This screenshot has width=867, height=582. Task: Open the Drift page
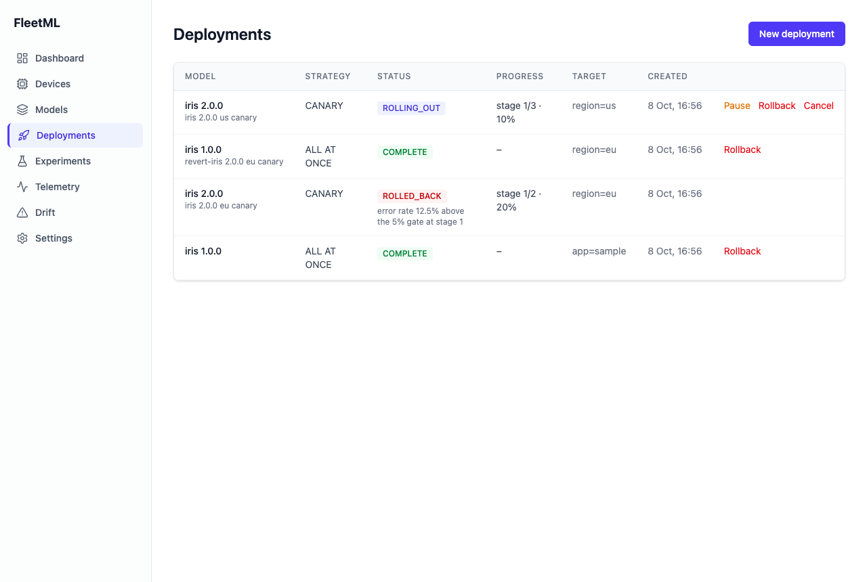(75, 212)
